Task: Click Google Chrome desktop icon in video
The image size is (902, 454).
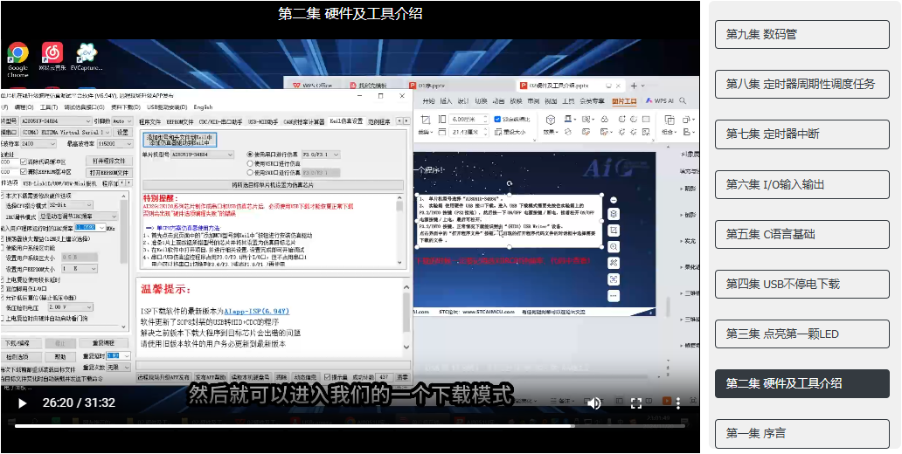Action: coord(17,59)
